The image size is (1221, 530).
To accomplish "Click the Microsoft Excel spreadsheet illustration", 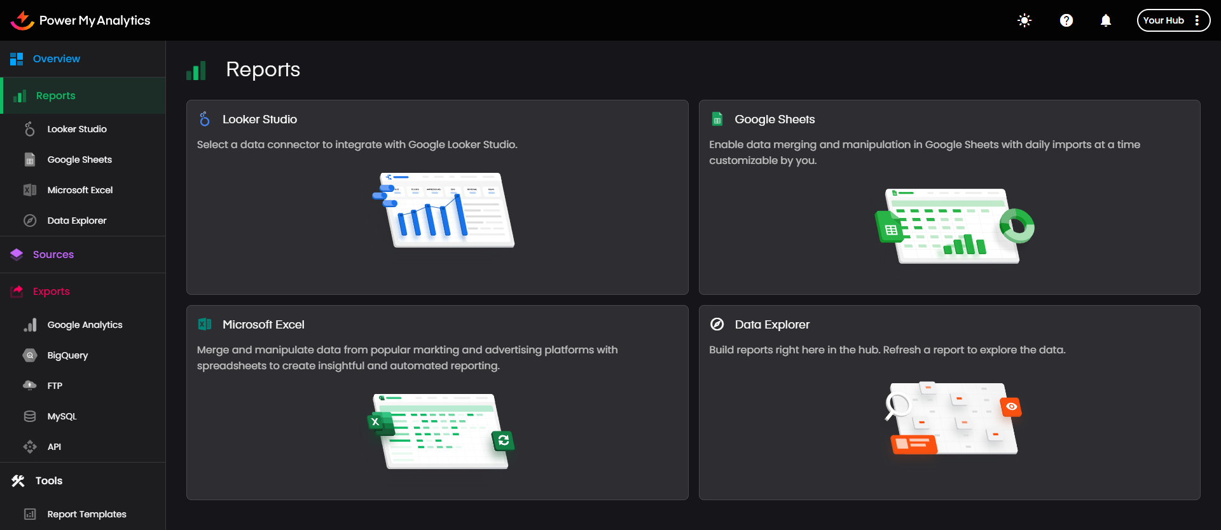I will click(442, 431).
